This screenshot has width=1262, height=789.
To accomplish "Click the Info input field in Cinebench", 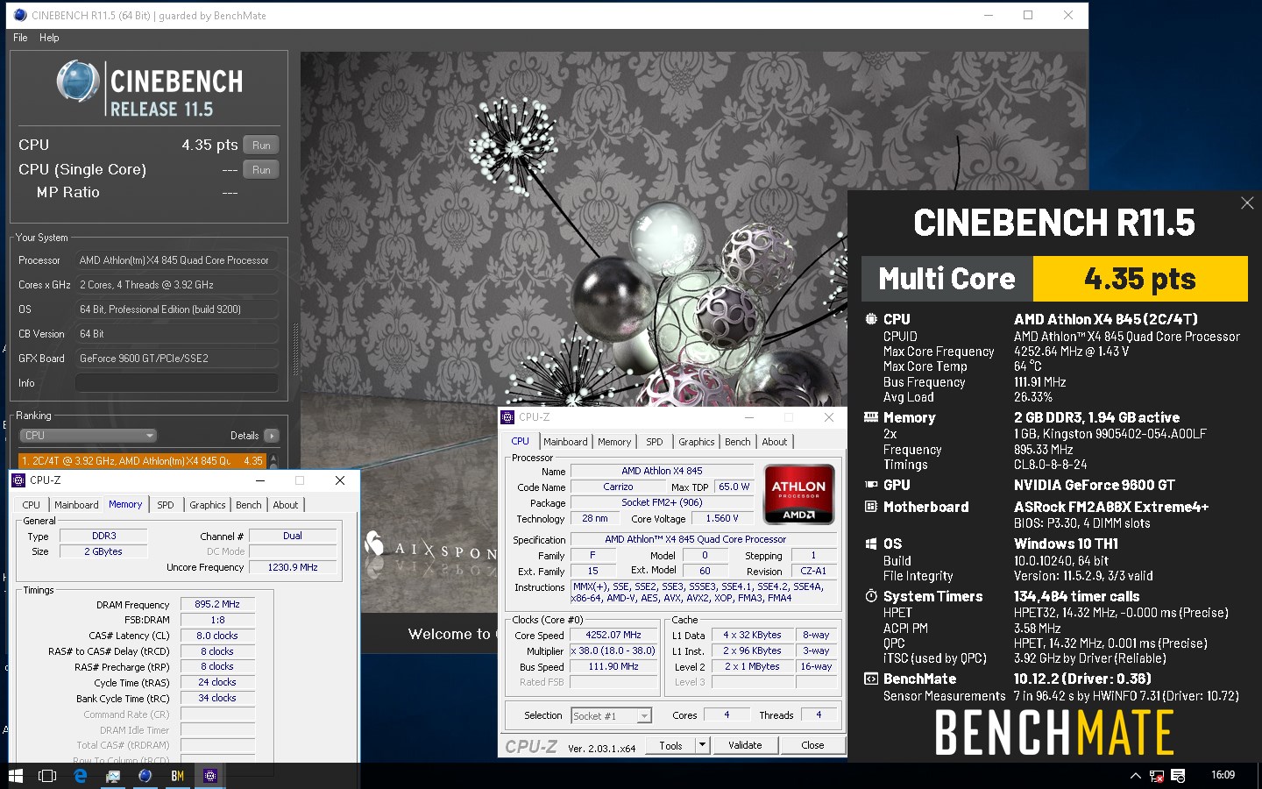I will [177, 383].
